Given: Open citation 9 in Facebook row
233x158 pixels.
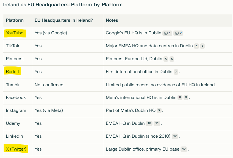Looking at the screenshot, I should point(186,98).
